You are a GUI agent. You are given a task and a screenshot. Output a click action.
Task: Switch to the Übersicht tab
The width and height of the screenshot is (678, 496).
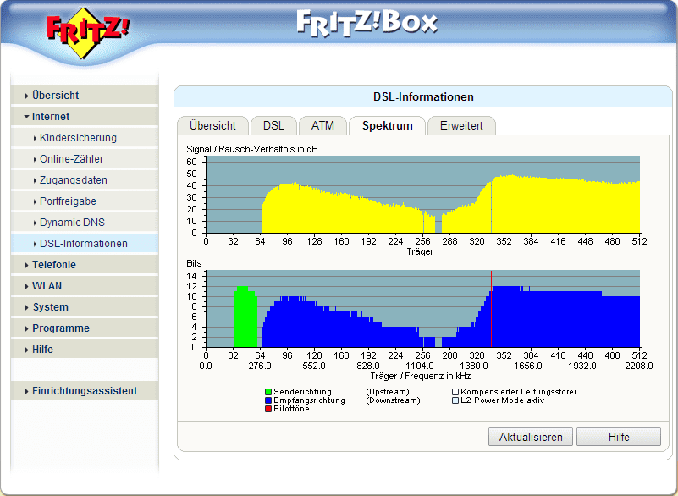(x=212, y=126)
